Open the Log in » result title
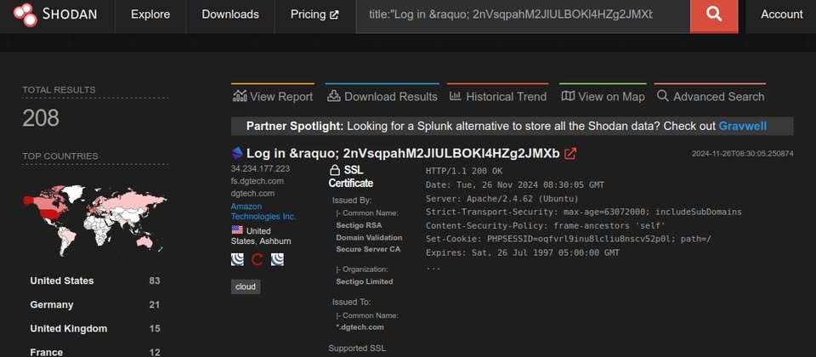 (403, 154)
